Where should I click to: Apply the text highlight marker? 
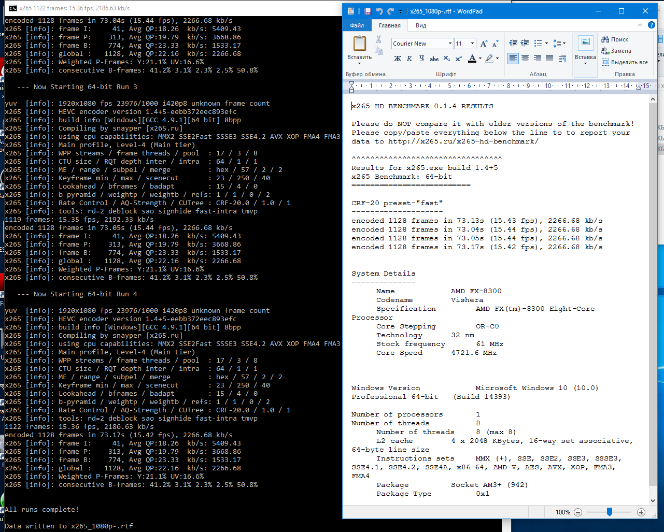(x=489, y=59)
